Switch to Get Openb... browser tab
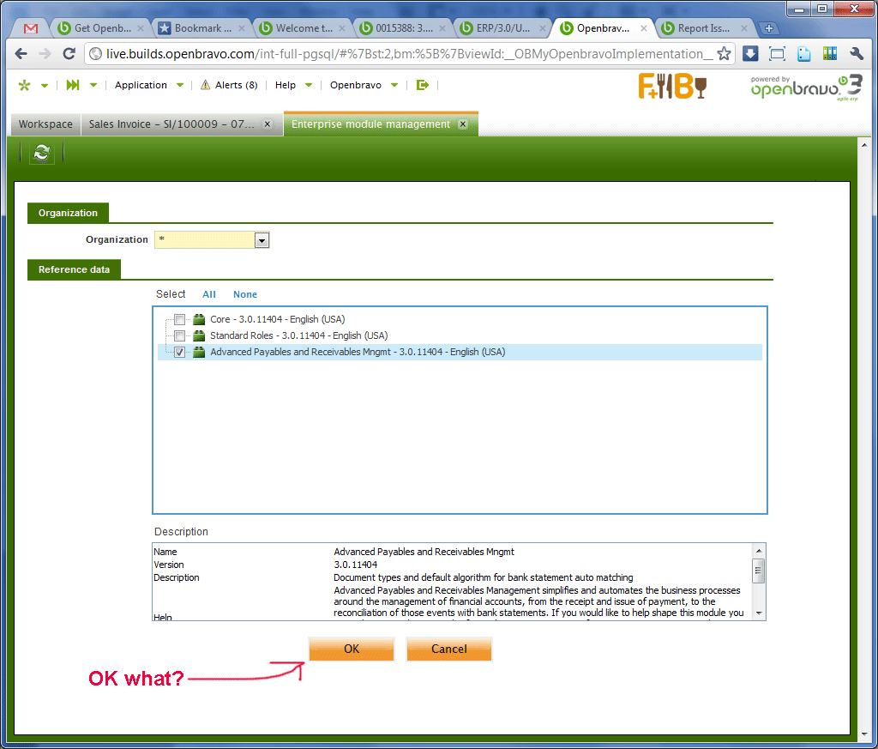 click(x=103, y=28)
